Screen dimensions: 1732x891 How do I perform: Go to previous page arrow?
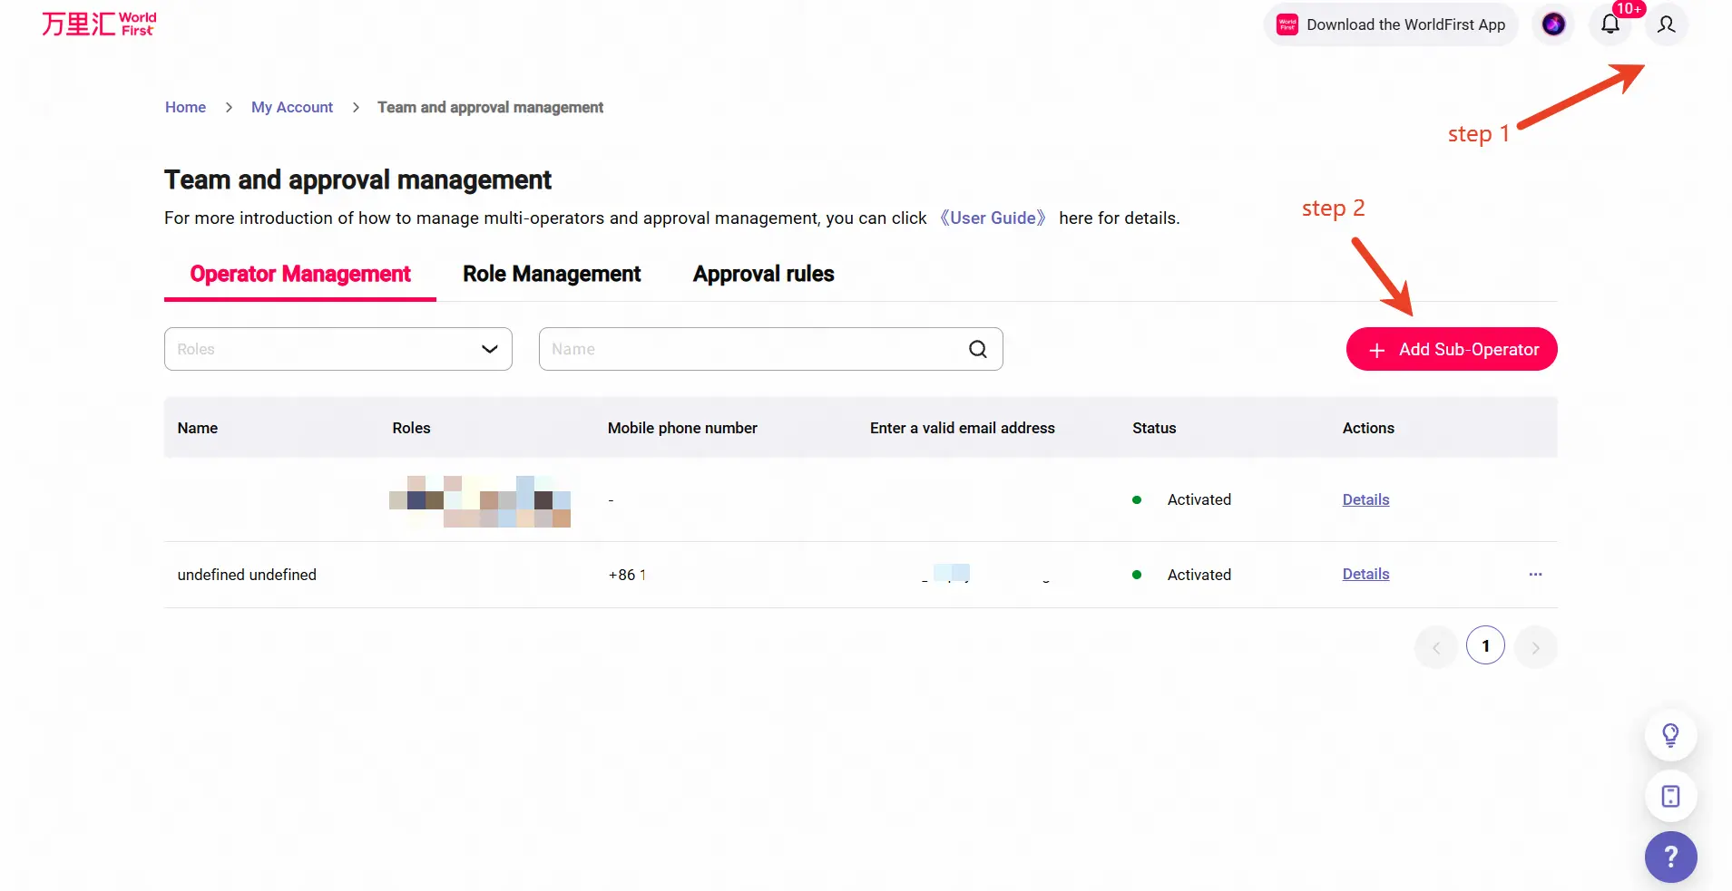1436,646
